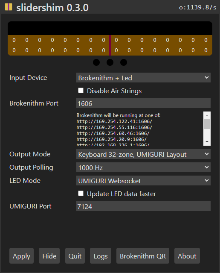Image resolution: width=220 pixels, height=273 pixels.
Task: Click the http://169.254.20.9:1606/ address
Action: pyautogui.click(x=111, y=139)
